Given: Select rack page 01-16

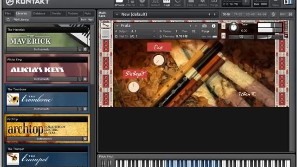Looking at the screenshot, I should tap(226, 14).
